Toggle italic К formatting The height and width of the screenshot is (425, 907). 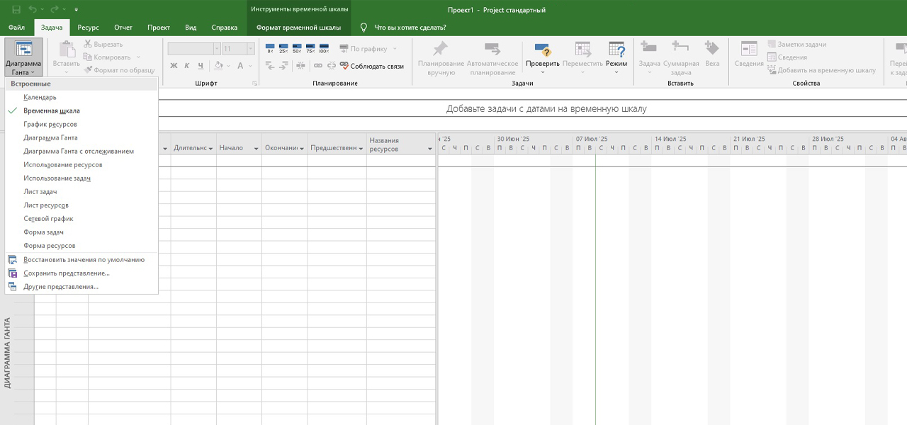[187, 66]
